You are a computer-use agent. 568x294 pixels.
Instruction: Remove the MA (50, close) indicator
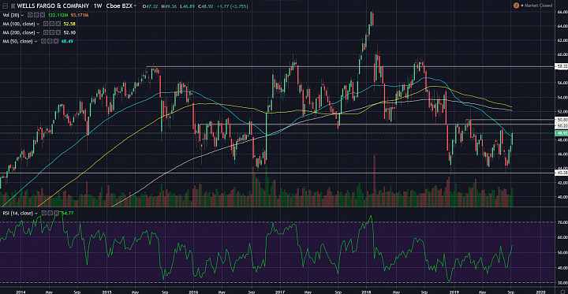coord(56,41)
